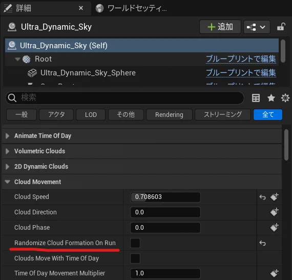Click the component list scrollbar
Viewport: 292px width, 280px height.
283,51
